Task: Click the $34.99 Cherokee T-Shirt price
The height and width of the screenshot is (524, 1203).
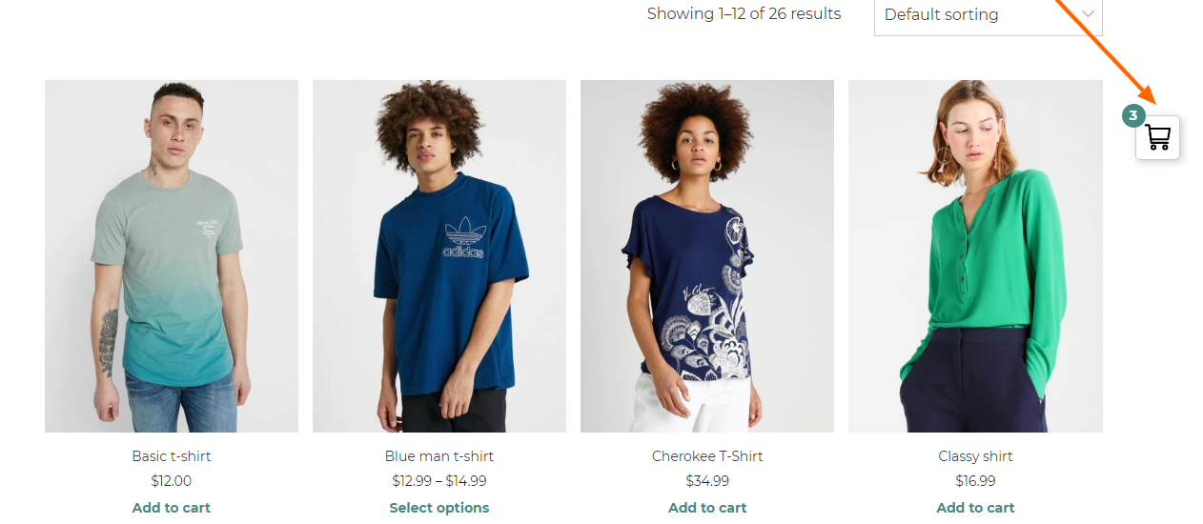Action: pyautogui.click(x=707, y=481)
